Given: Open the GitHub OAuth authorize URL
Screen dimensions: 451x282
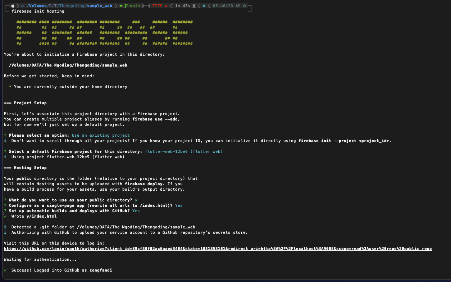Looking at the screenshot, I should [218, 249].
